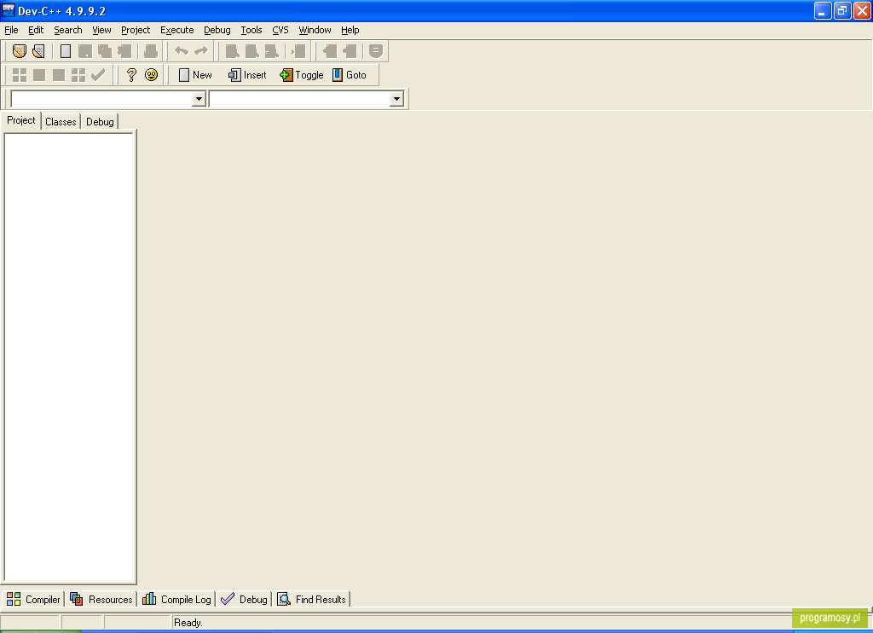
Task: Click the New button with page icon
Action: click(195, 75)
